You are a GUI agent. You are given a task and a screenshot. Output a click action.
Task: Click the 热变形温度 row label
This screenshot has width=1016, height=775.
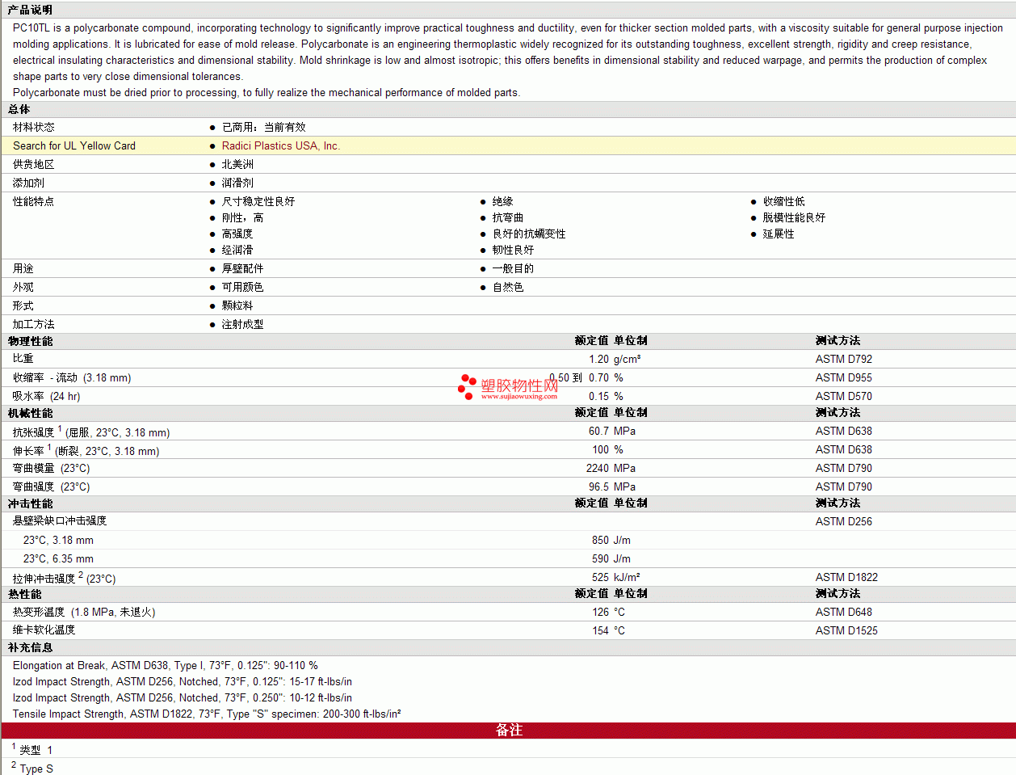point(84,612)
